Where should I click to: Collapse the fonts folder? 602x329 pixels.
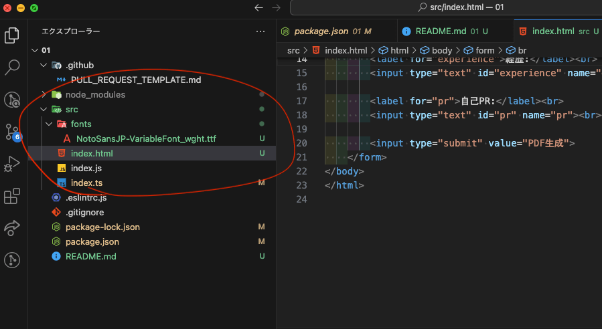pos(49,124)
